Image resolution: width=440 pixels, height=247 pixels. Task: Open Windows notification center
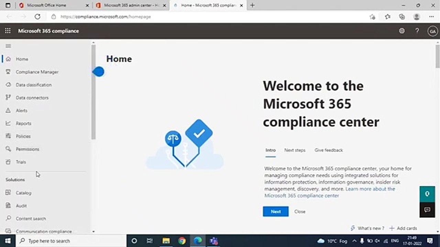(x=430, y=241)
